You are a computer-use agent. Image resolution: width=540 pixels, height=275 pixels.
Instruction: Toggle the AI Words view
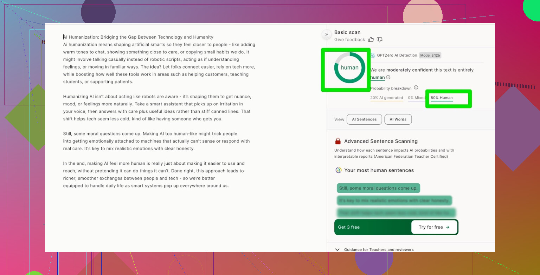pos(398,119)
